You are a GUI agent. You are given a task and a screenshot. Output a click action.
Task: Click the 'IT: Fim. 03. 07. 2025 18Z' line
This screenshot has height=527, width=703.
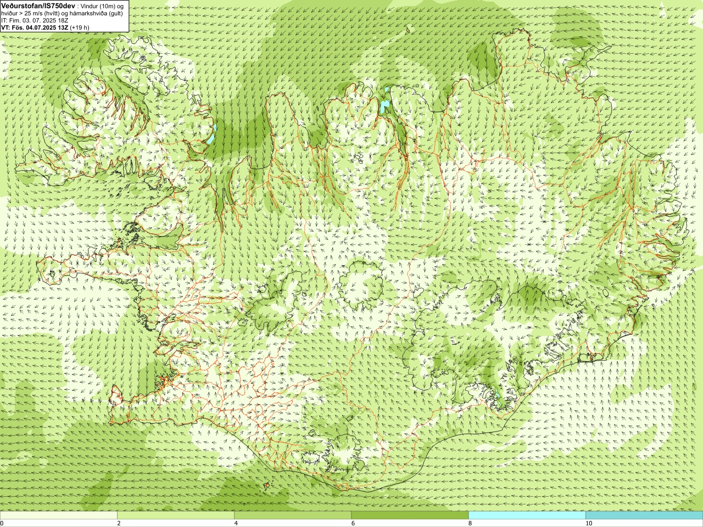[x=35, y=20]
